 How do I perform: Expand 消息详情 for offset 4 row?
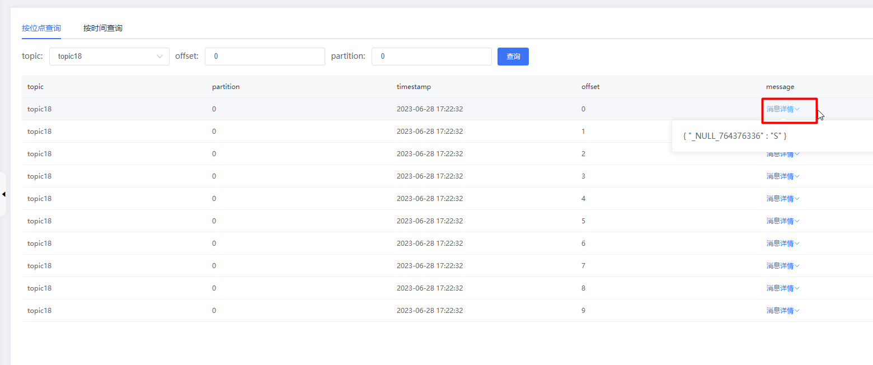coord(782,199)
